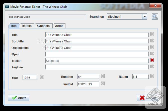The width and height of the screenshot is (168, 111).
Task: Click the Trailer field containing Softpedia
Action: (97, 61)
